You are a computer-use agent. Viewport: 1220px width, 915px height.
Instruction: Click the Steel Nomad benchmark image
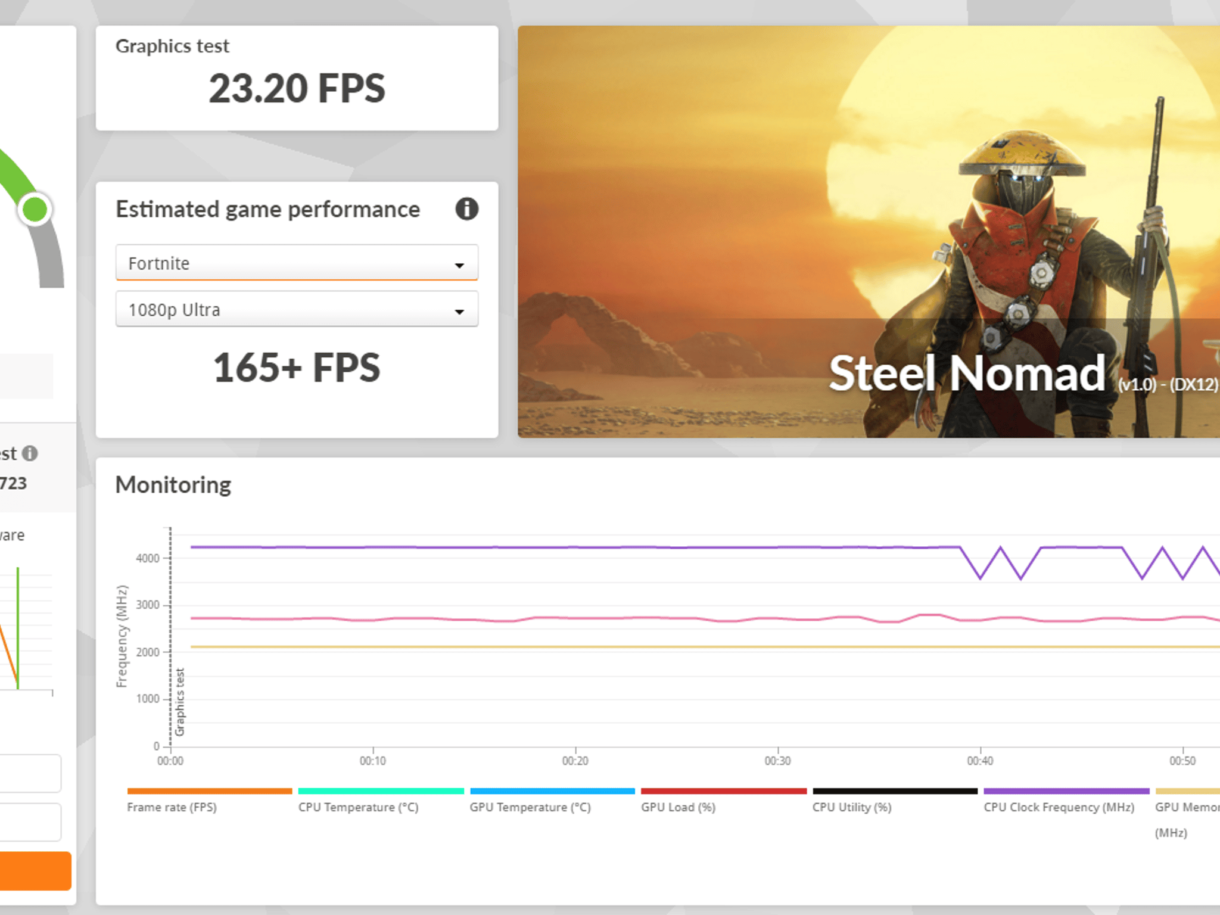click(x=869, y=232)
